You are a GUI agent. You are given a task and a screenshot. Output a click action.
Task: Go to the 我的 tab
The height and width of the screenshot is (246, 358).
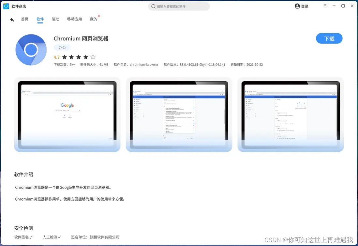click(94, 19)
